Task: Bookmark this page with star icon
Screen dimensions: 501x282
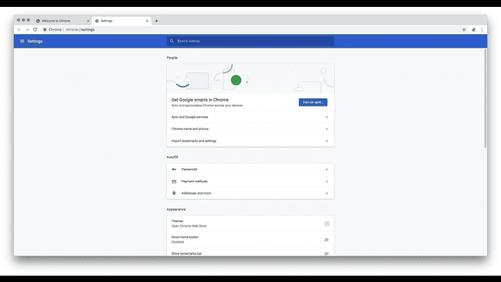Action: click(464, 30)
